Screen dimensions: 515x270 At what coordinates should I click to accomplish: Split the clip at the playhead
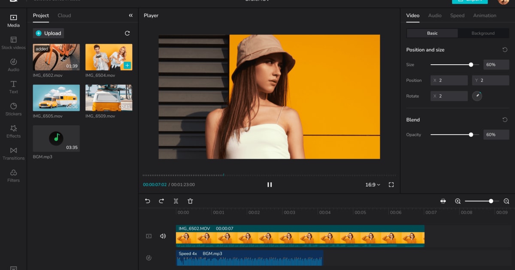point(176,201)
